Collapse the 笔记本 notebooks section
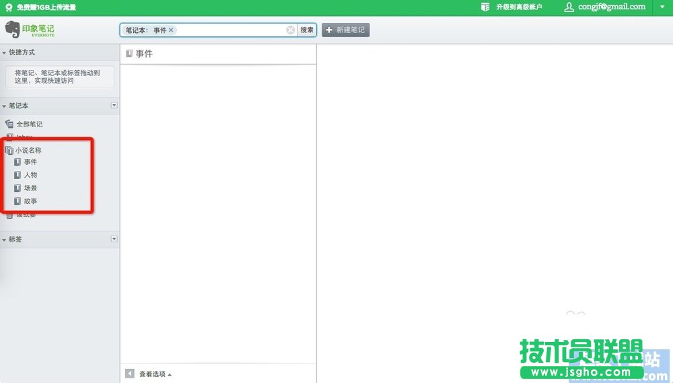The width and height of the screenshot is (673, 383). point(4,106)
